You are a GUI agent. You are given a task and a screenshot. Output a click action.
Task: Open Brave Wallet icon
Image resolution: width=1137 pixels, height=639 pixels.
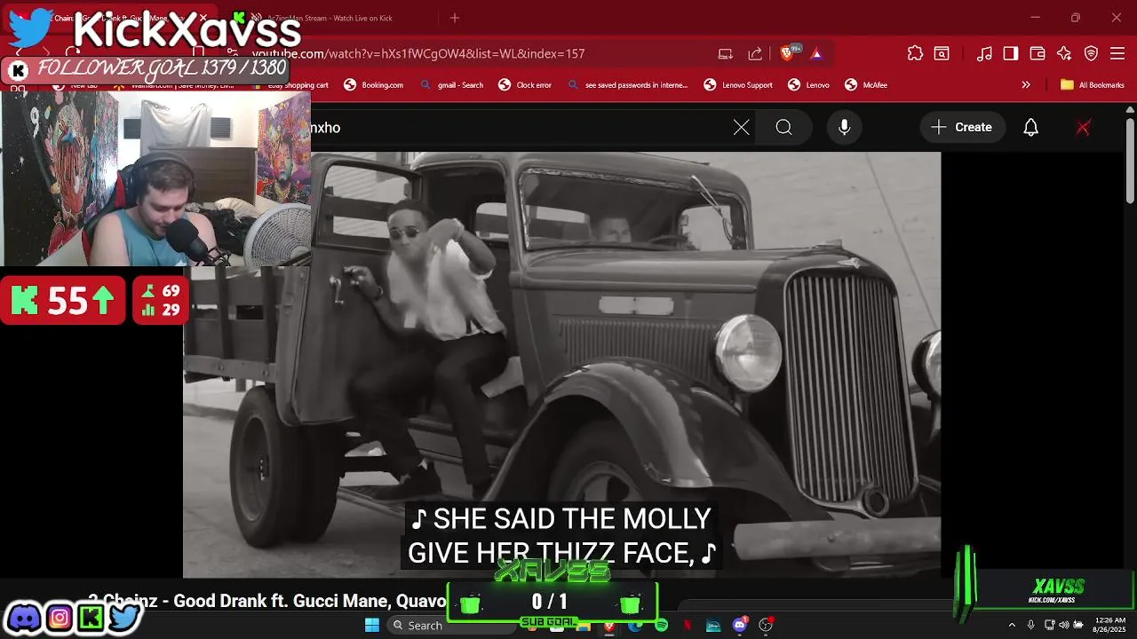coord(1038,53)
